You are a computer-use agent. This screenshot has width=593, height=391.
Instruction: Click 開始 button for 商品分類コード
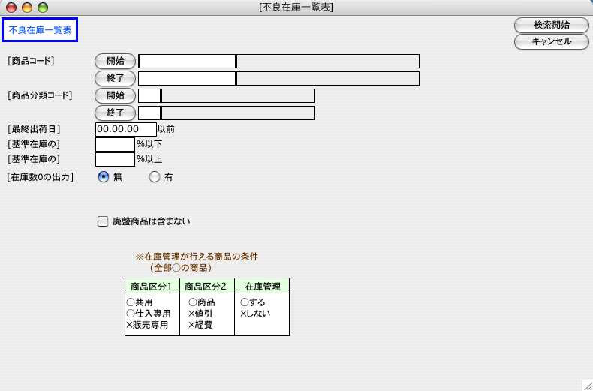point(115,95)
